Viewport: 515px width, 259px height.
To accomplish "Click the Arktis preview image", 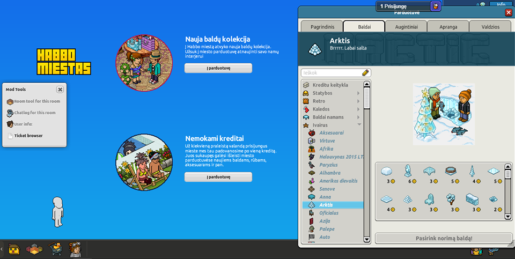I will point(444,114).
